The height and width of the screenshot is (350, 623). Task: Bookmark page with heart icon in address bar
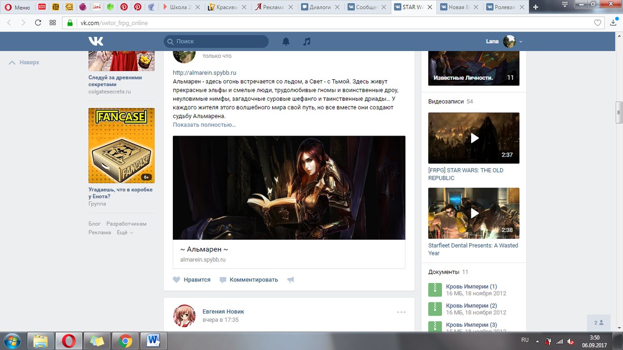tap(598, 23)
